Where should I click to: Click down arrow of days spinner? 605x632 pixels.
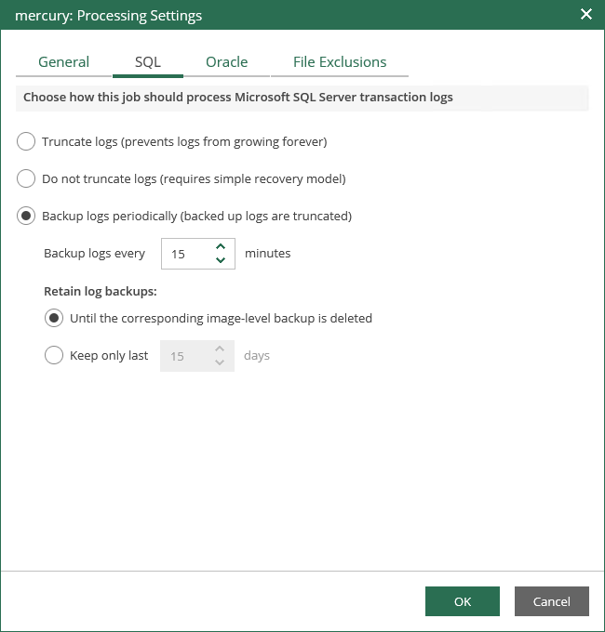[220, 362]
